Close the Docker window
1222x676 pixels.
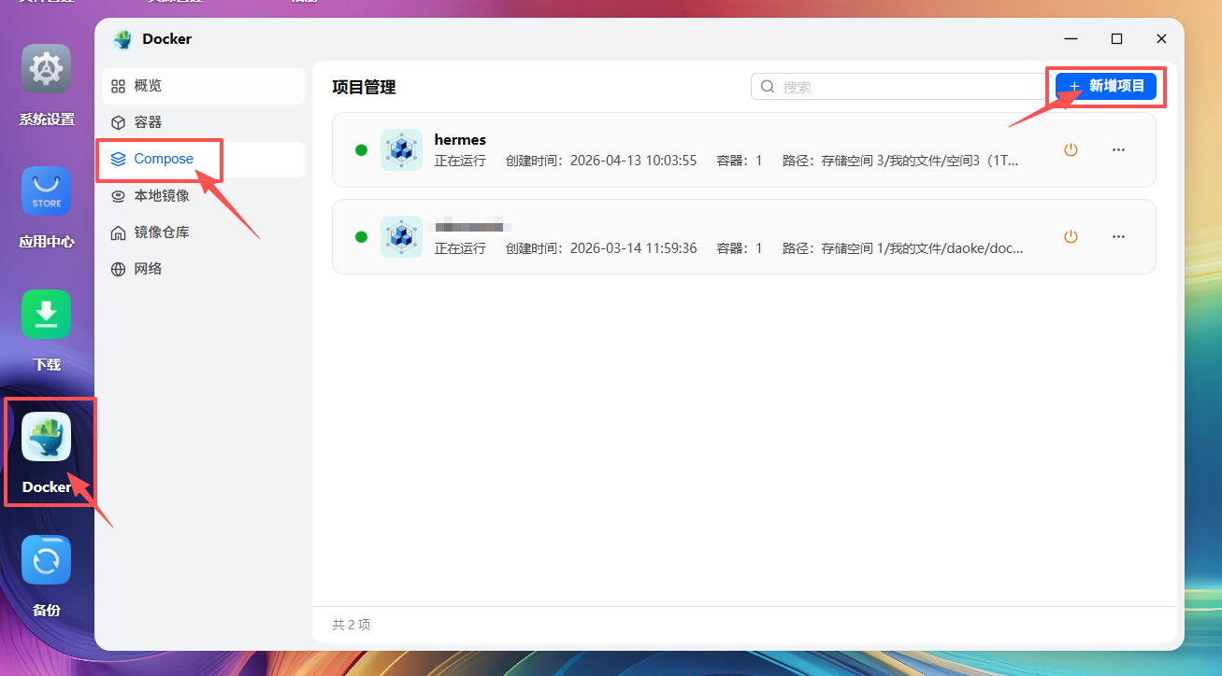click(x=1161, y=39)
